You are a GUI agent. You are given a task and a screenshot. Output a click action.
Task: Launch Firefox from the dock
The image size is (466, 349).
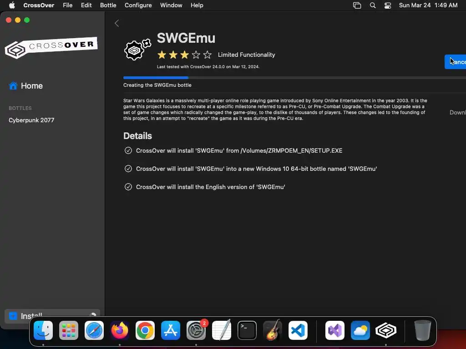pos(120,330)
